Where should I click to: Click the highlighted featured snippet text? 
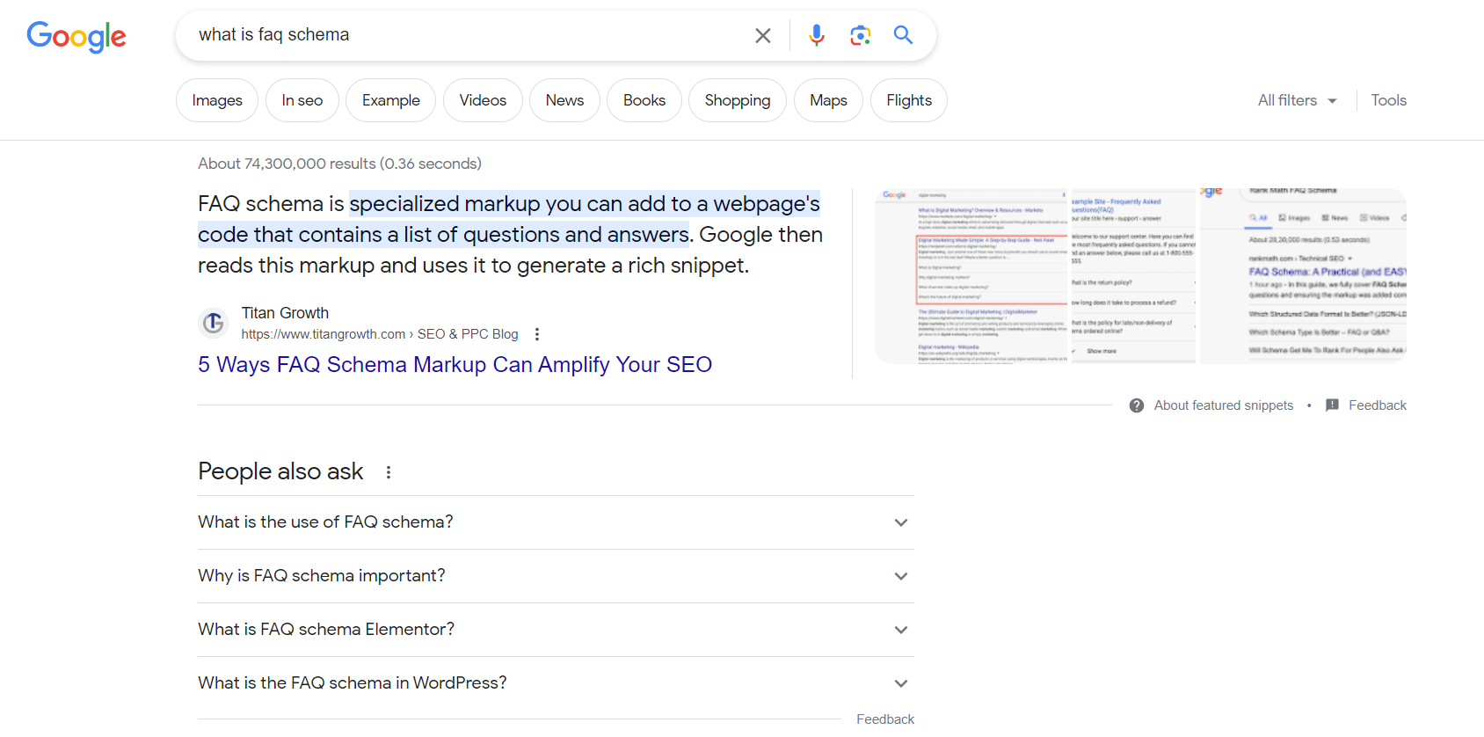coord(510,219)
